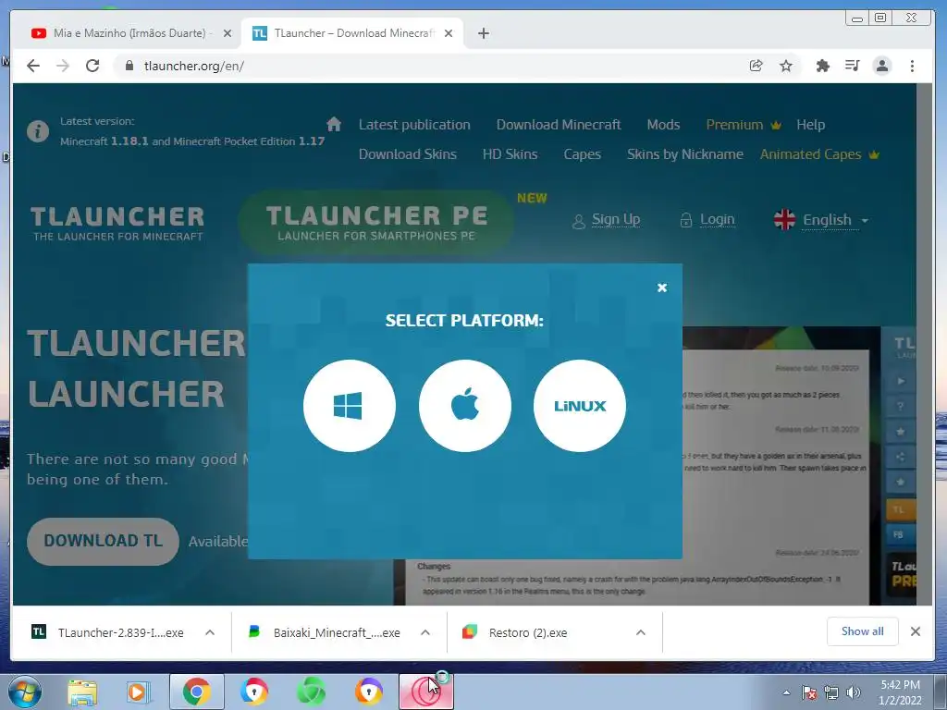Expand the English language dropdown
947x710 pixels.
(x=821, y=220)
